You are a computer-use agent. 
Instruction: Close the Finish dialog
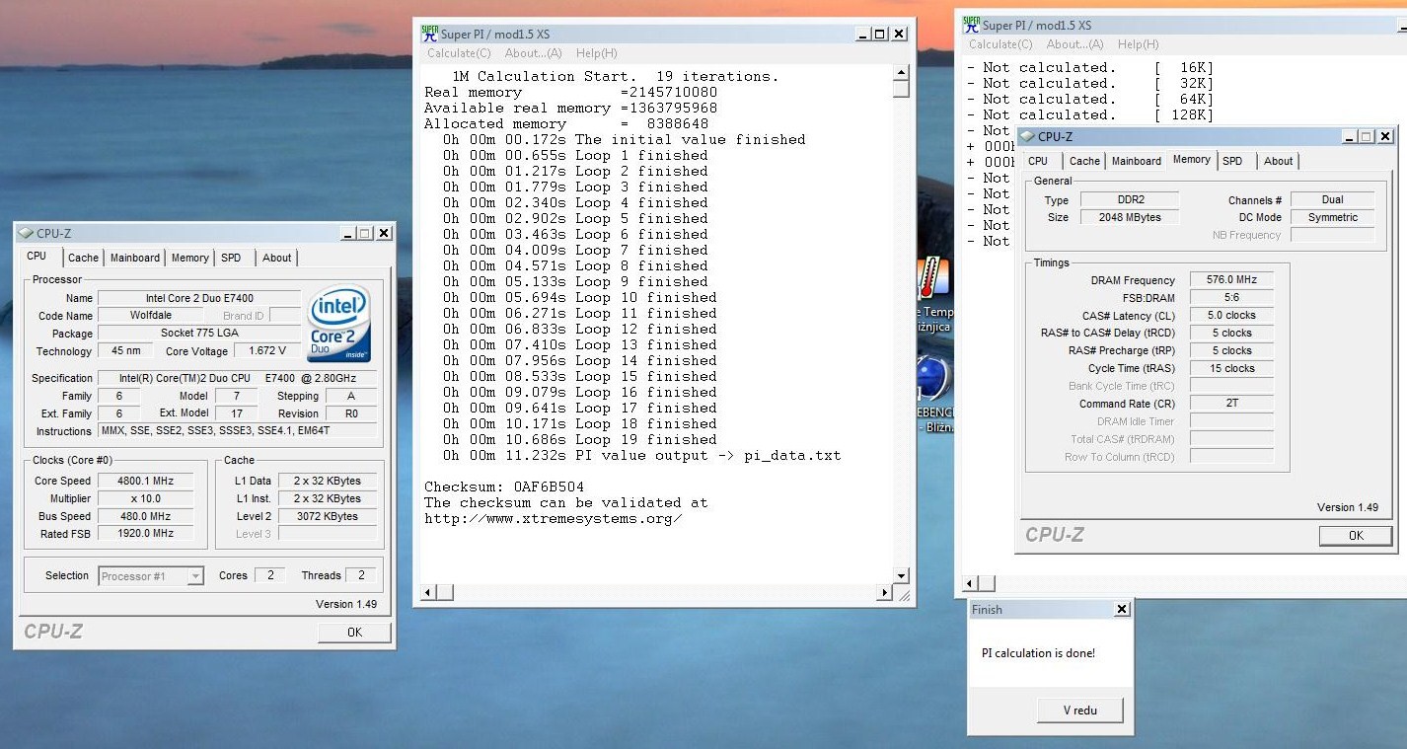pos(1121,610)
